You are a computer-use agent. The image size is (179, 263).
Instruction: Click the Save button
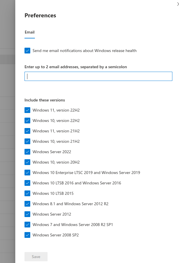[36, 257]
